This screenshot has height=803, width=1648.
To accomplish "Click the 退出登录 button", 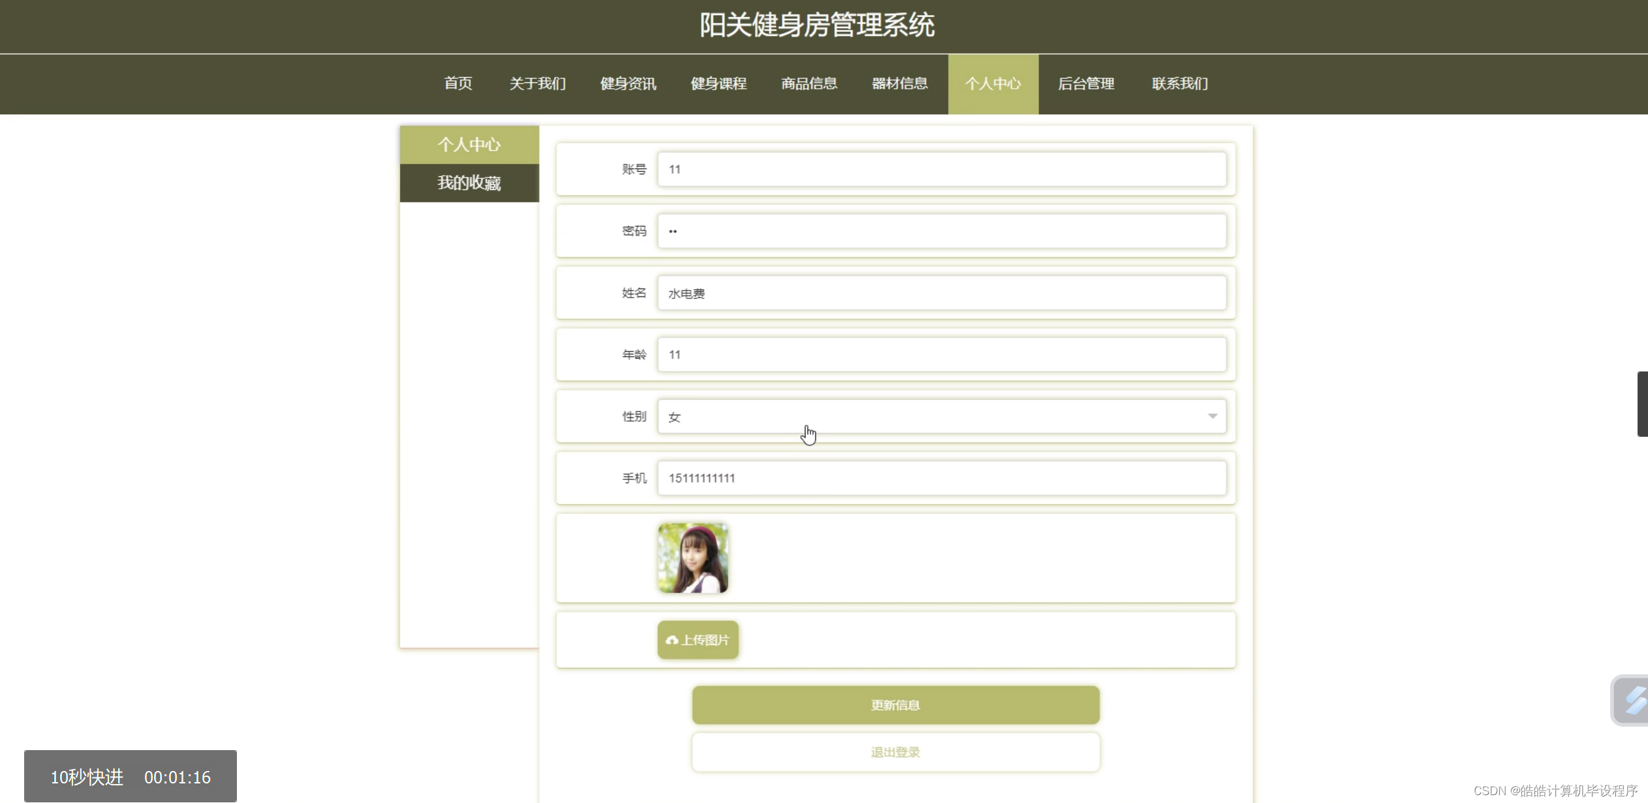I will click(x=895, y=752).
